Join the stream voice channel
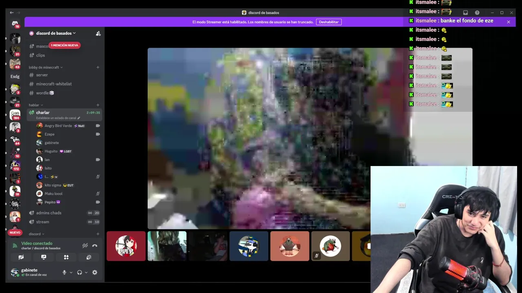This screenshot has width=522, height=293. tap(64, 222)
